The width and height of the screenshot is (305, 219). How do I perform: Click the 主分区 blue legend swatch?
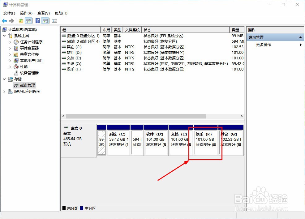click(x=82, y=208)
